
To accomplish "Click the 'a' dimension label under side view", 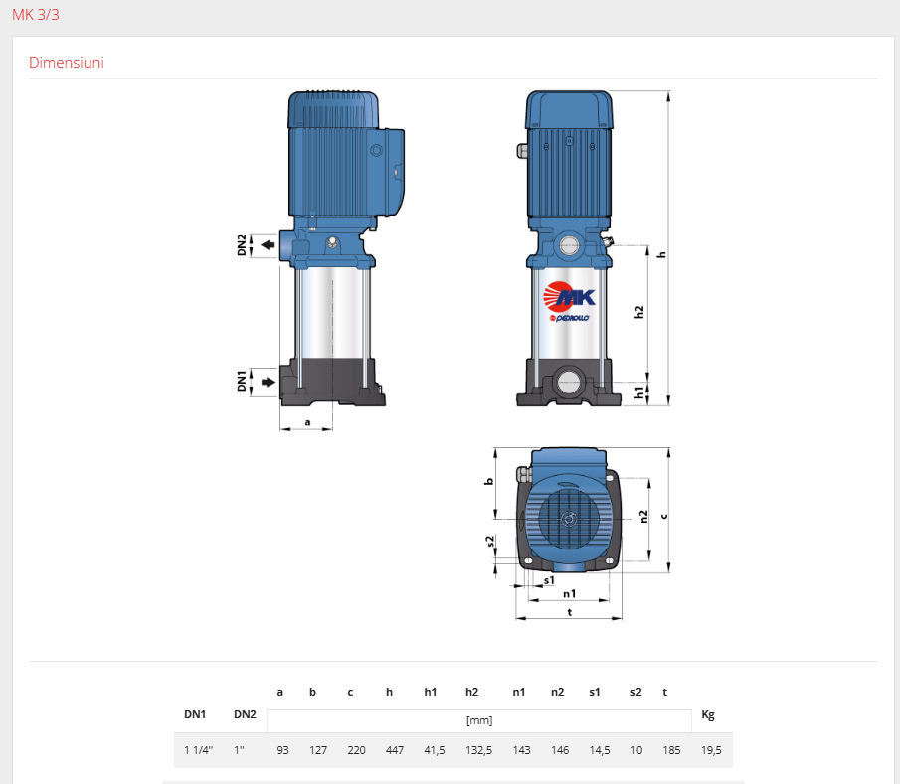I will 307,422.
